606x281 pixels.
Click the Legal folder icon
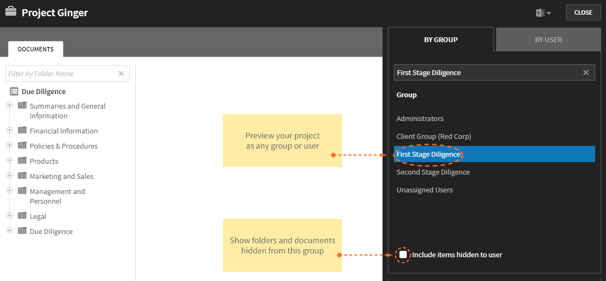[x=22, y=216]
